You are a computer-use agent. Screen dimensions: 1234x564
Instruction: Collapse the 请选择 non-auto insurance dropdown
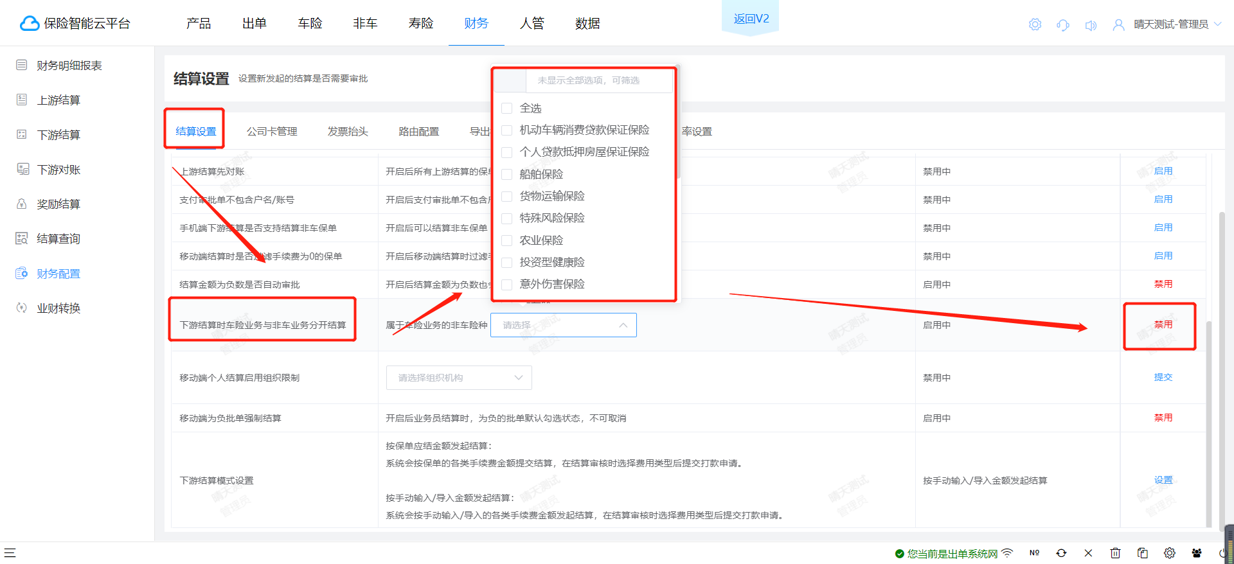point(564,325)
